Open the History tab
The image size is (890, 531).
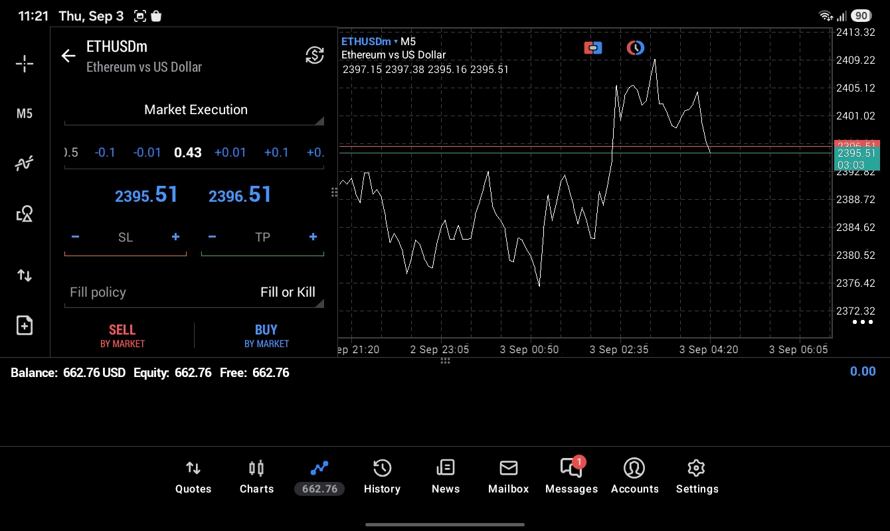(382, 477)
